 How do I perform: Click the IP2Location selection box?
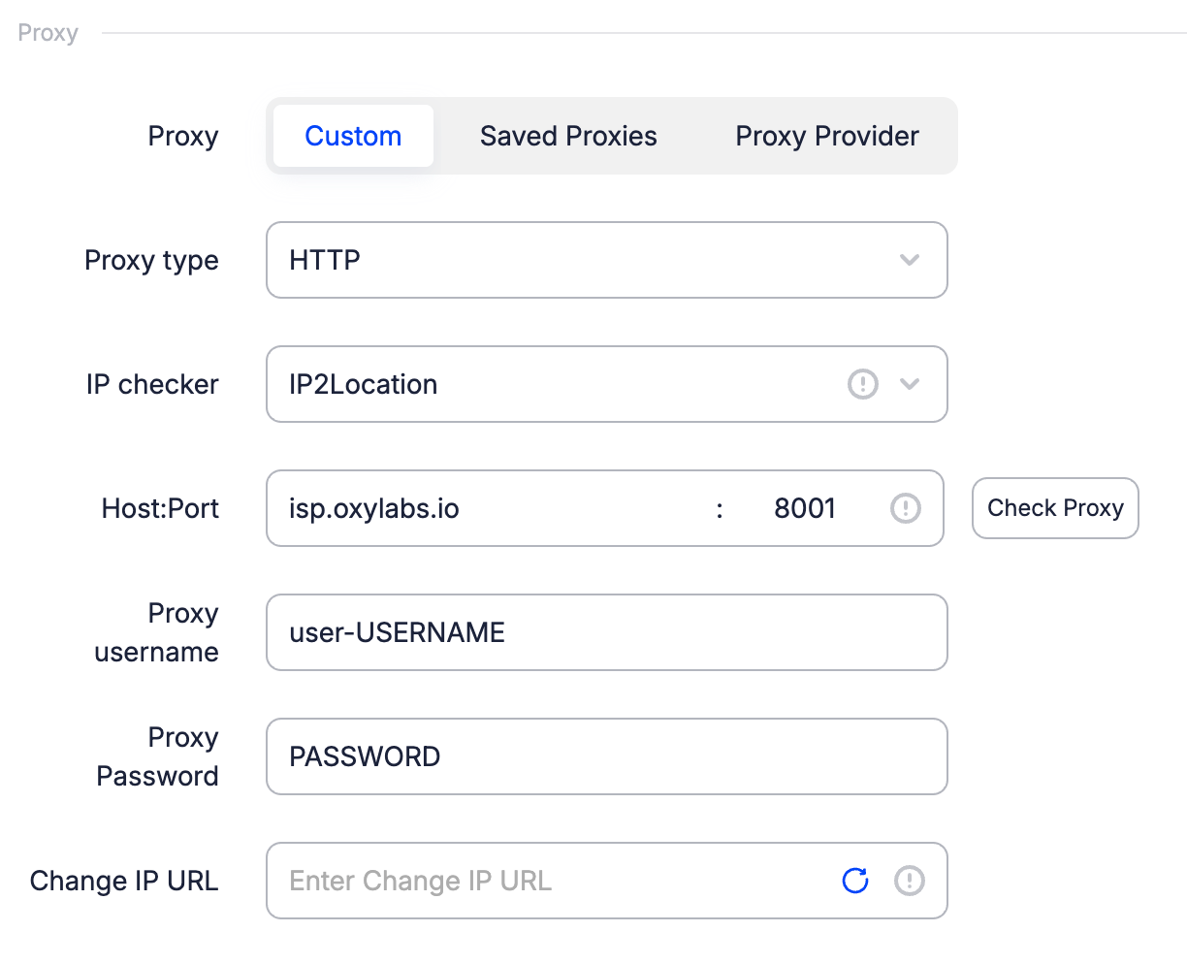coord(553,384)
